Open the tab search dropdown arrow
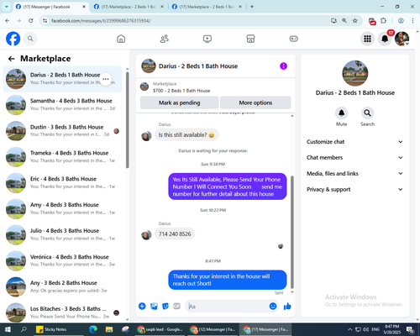This screenshot has height=336, width=420. click(x=7, y=7)
